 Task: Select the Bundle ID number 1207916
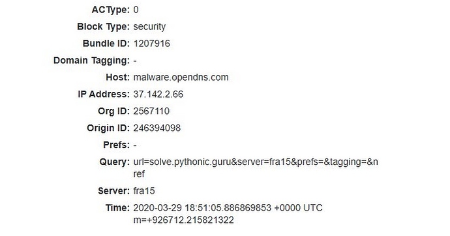coord(151,44)
